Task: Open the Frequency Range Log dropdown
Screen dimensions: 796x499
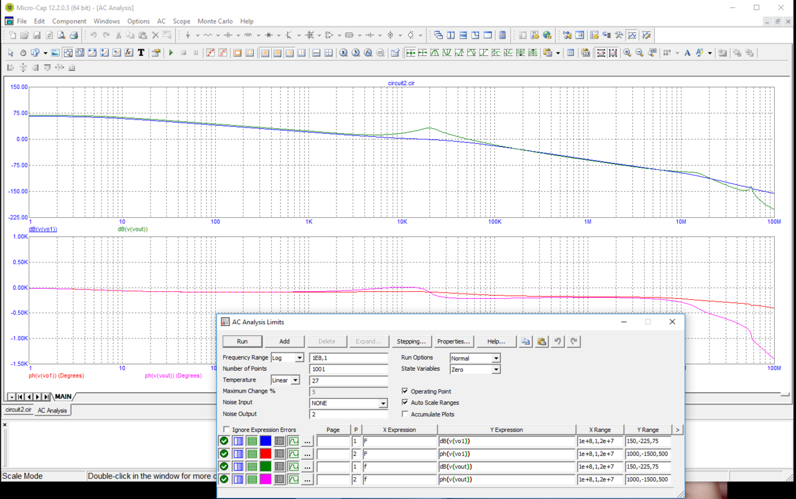Action: coord(299,358)
